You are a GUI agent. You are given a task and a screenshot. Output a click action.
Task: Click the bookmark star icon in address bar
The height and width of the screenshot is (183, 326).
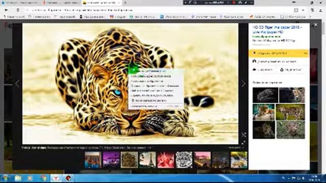(303, 10)
